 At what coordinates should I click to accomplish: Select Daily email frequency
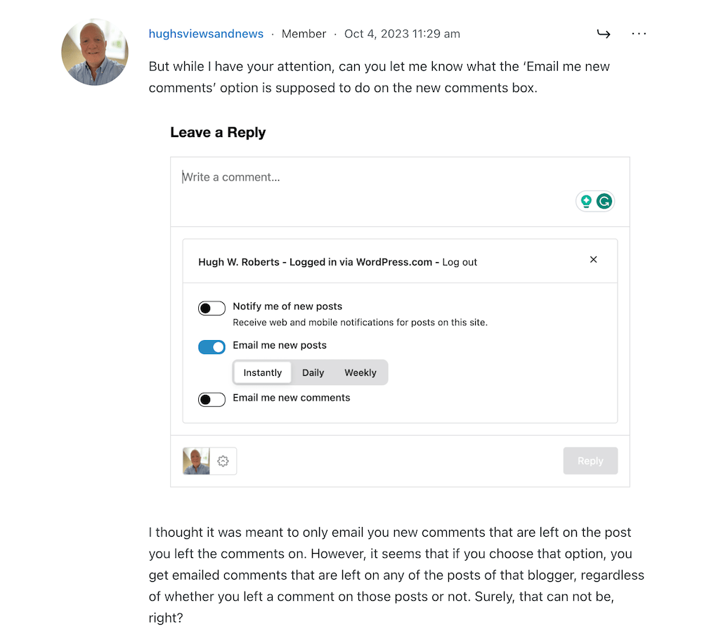point(313,372)
